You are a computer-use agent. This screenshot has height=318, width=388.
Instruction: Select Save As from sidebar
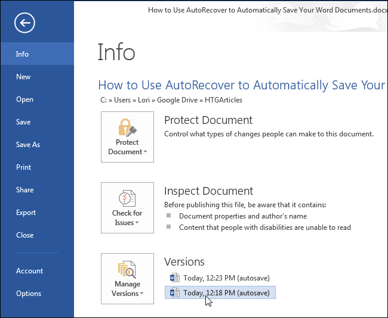tap(28, 145)
